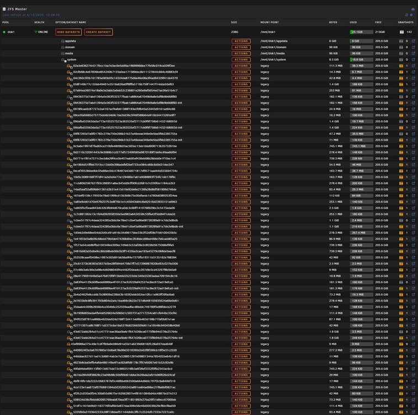This screenshot has height=415, width=418.
Task: Click the green status dot beside disk1
Action: [4, 32]
